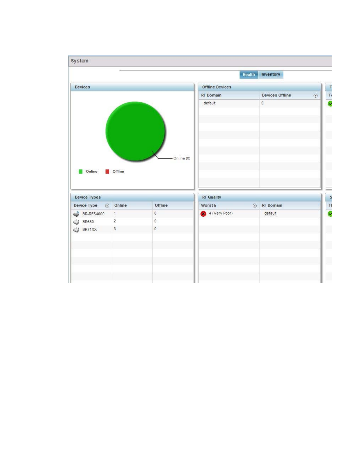This screenshot has width=363, height=469.
Task: Click the Offline Devices panel title
Action: [x=217, y=87]
